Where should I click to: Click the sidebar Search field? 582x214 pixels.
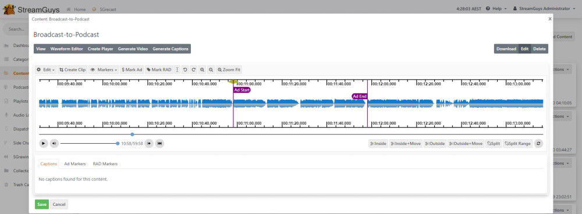coord(16,29)
